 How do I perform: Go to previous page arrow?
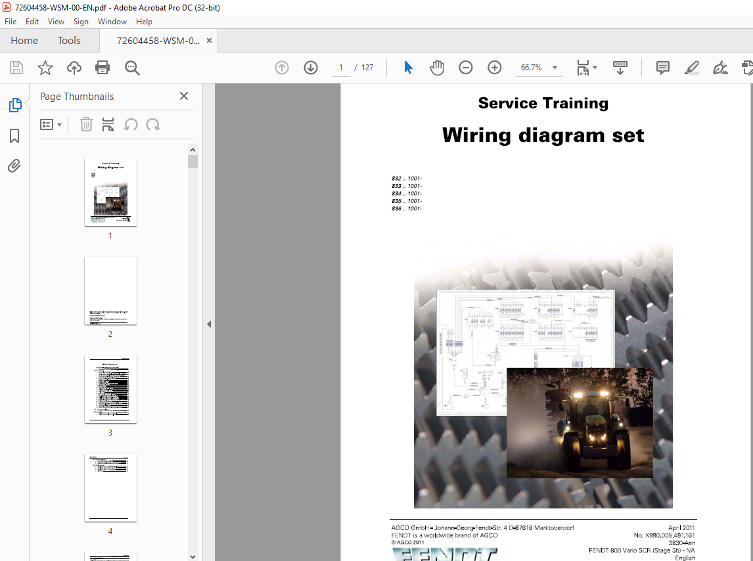(282, 68)
